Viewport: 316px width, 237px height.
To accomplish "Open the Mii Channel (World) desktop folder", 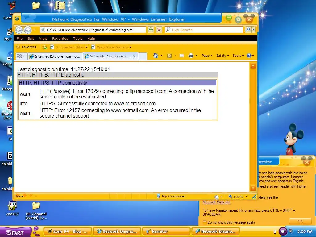I will pyautogui.click(x=36, y=211).
